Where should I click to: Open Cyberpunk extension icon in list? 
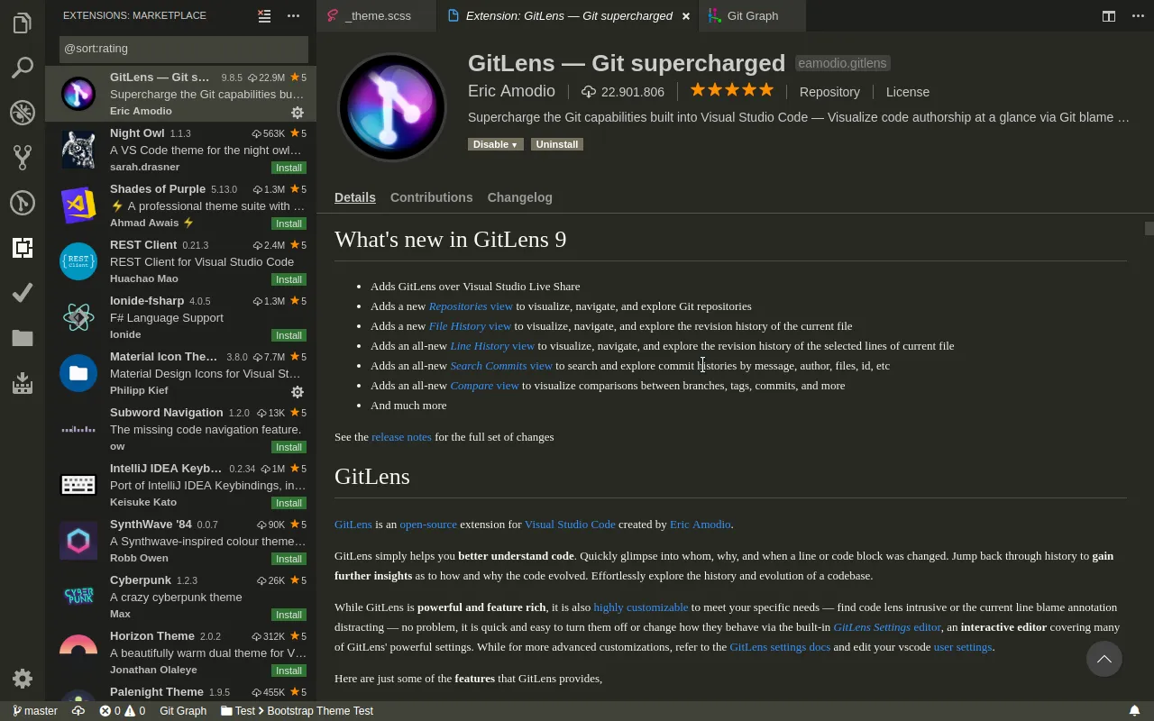(78, 597)
